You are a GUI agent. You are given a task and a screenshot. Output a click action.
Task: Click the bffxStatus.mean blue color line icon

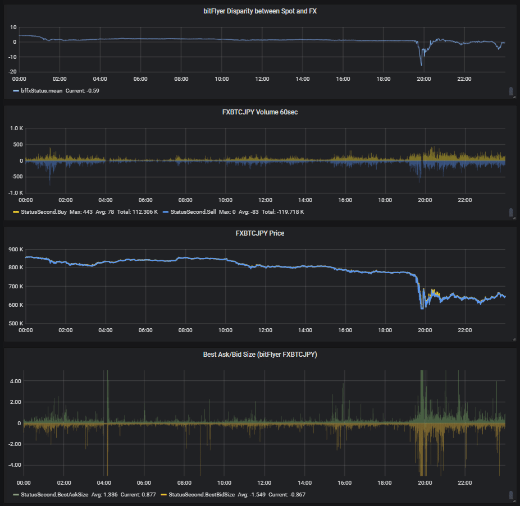[16, 91]
